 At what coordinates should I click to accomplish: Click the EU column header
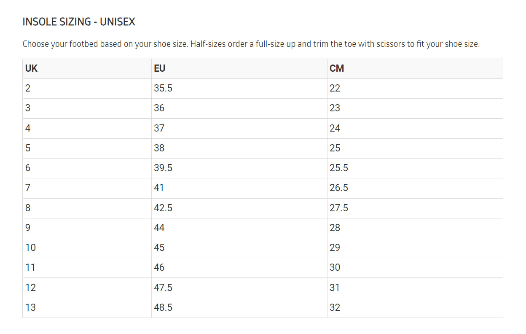coord(160,68)
